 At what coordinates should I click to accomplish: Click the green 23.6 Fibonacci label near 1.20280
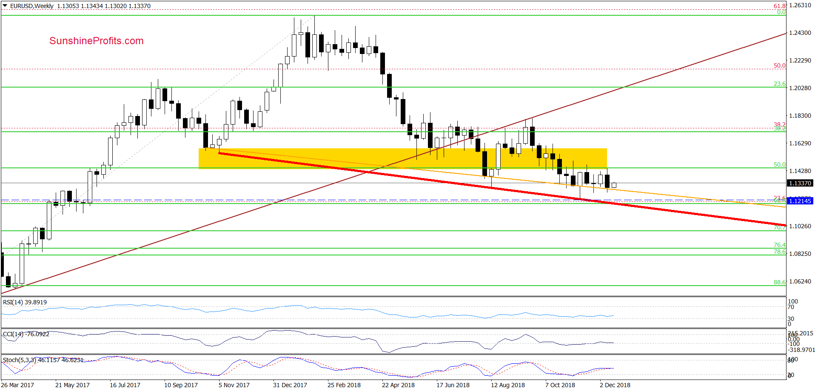click(x=779, y=84)
